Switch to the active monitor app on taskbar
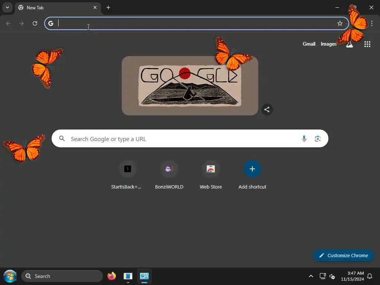The image size is (380, 285). 144,276
